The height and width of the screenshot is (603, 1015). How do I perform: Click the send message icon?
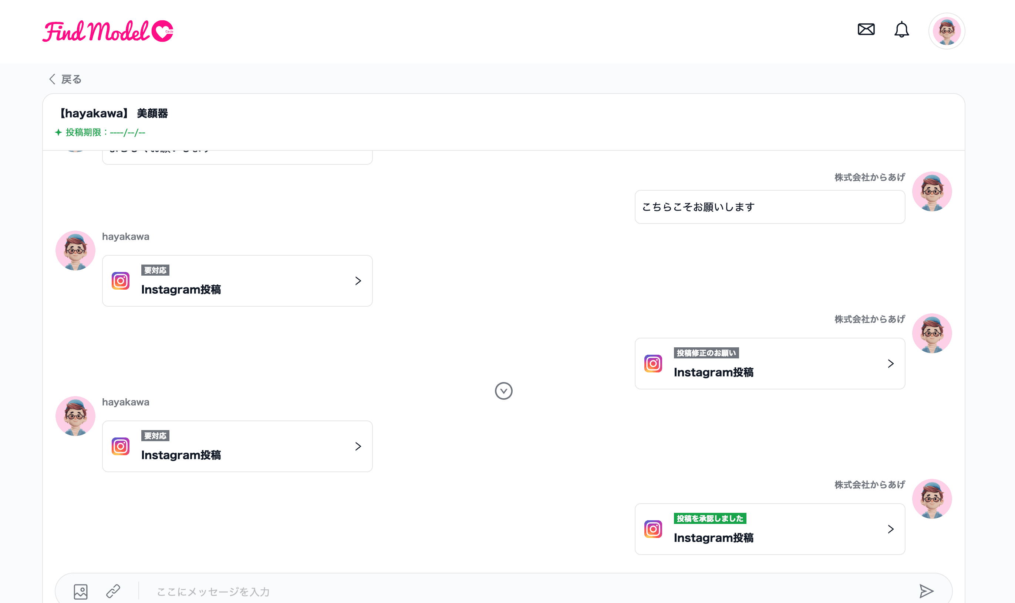tap(927, 591)
